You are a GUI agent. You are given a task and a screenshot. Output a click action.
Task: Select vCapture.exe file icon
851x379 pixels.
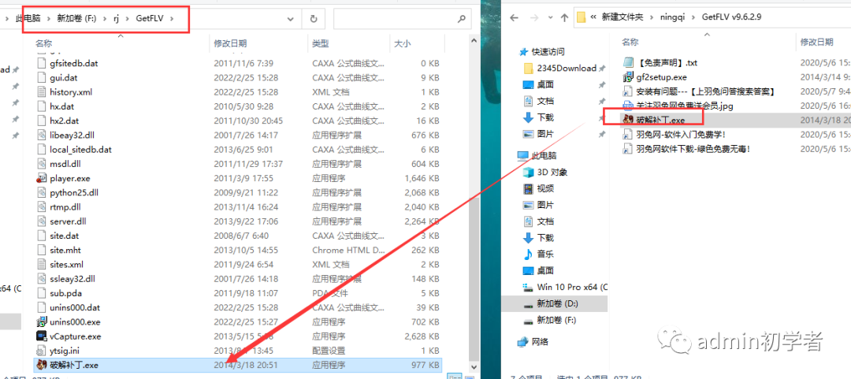pyautogui.click(x=42, y=336)
